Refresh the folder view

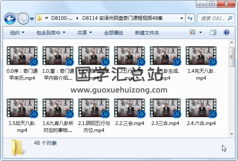click(x=190, y=18)
